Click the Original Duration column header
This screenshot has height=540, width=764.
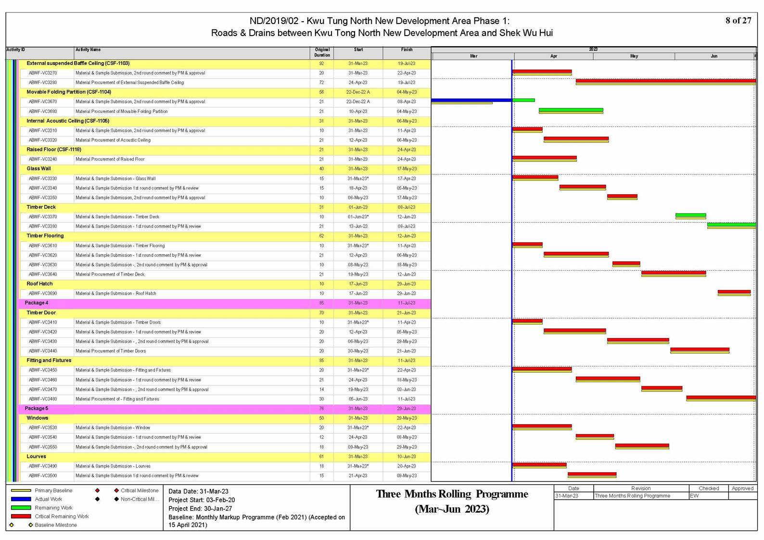(x=322, y=52)
